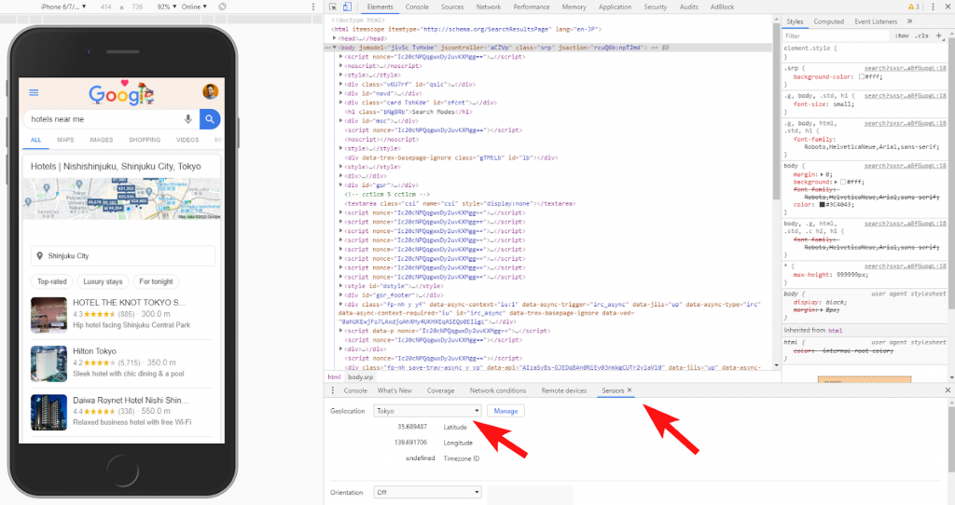Open the iPhone 6/7 device dropdown
Viewport: 955px width, 505px height.
pos(63,7)
